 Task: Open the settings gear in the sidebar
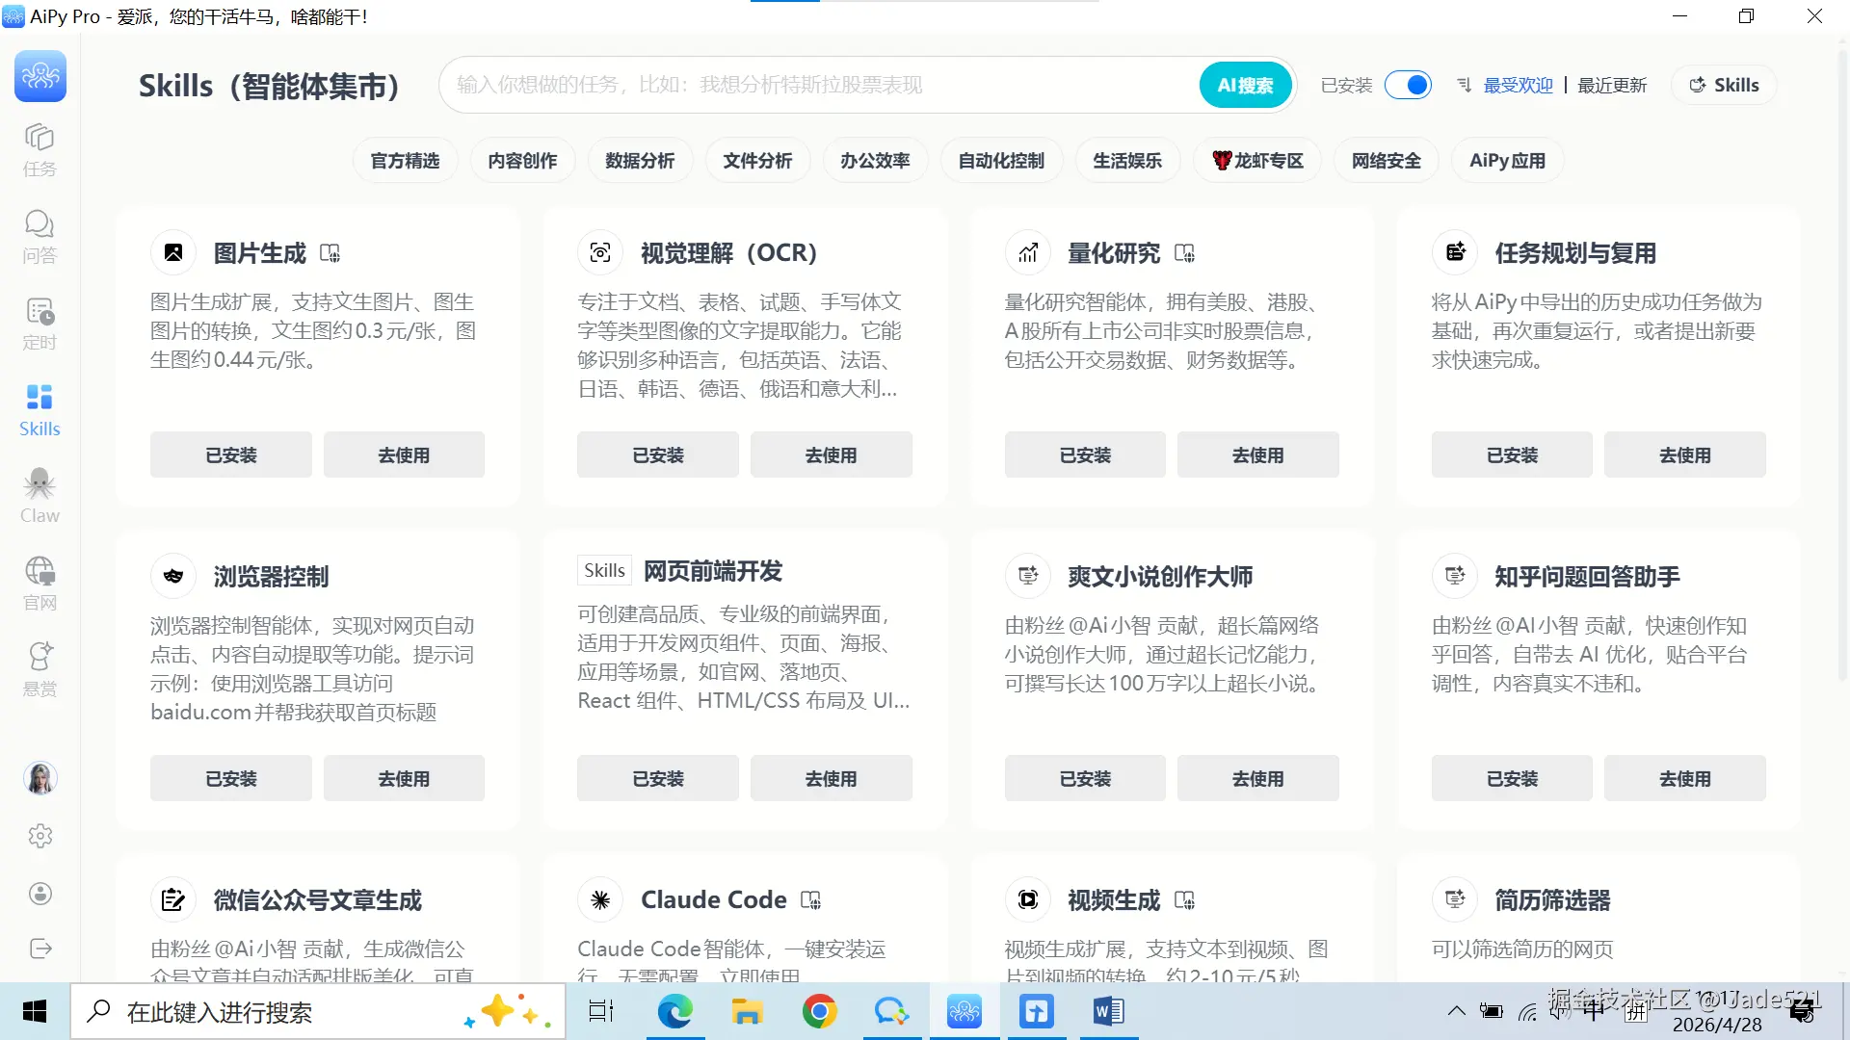coord(40,836)
